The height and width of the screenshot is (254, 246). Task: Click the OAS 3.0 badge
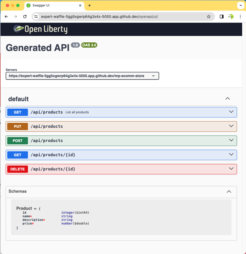pyautogui.click(x=89, y=45)
